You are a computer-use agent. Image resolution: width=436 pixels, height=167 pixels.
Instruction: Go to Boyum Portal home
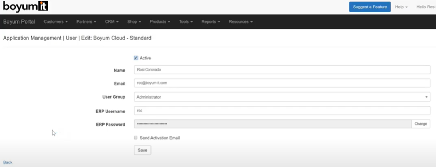coord(19,22)
